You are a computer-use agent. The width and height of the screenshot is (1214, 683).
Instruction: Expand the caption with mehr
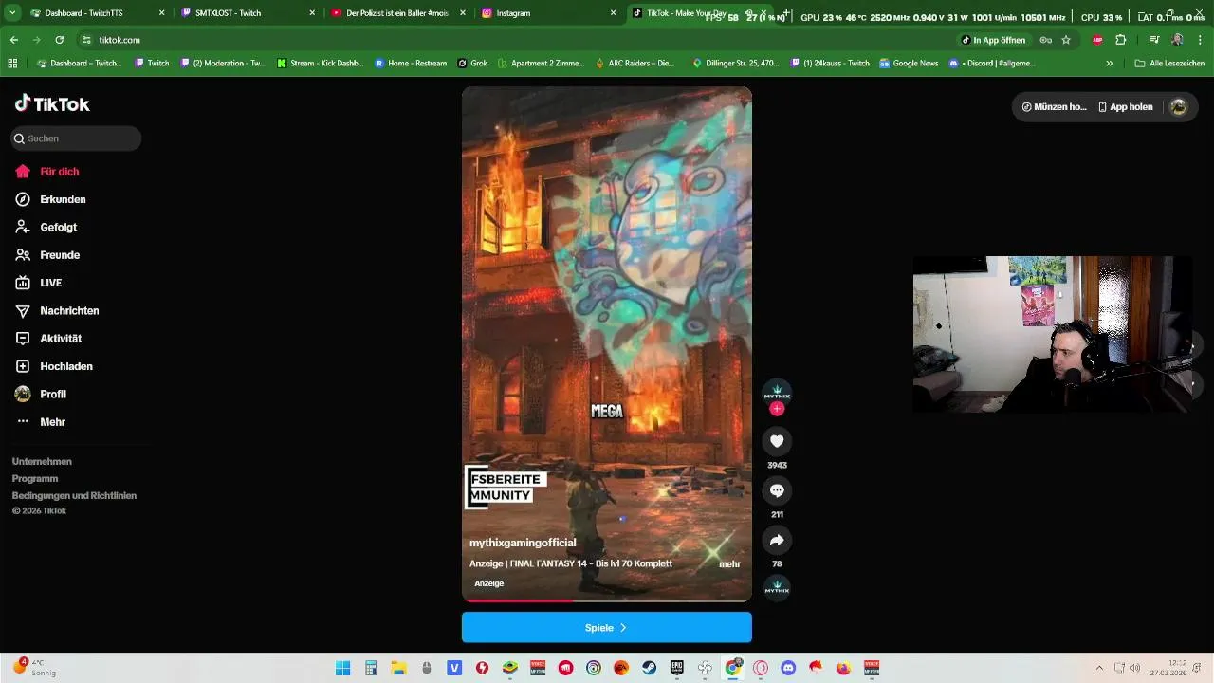tap(729, 564)
